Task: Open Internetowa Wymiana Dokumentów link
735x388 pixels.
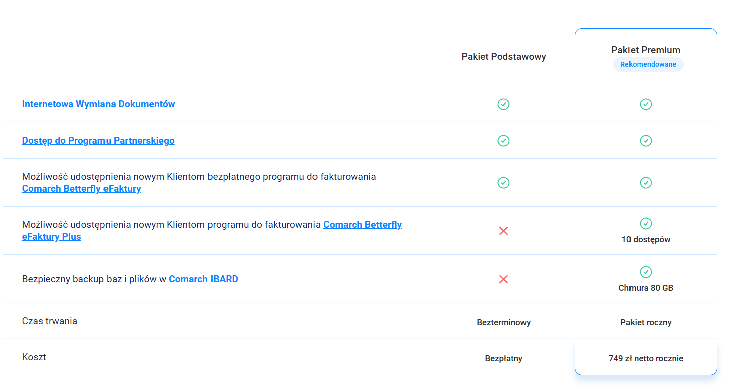Action: point(98,104)
